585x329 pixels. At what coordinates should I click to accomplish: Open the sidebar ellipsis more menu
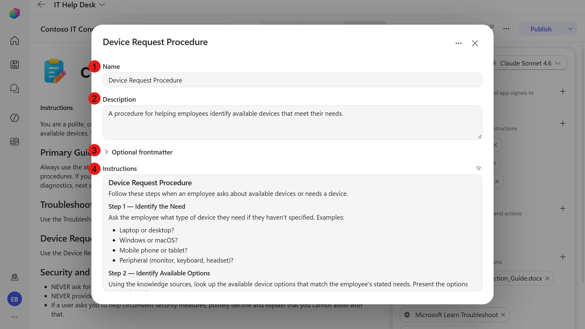pyautogui.click(x=15, y=317)
